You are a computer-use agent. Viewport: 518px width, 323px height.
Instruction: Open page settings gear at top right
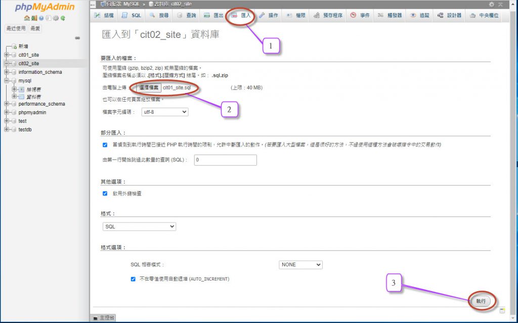tap(491, 4)
